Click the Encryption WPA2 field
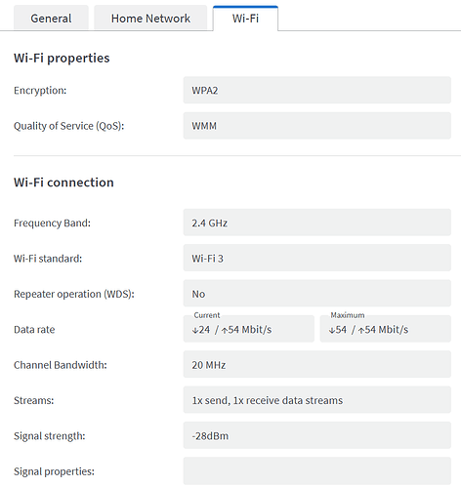 (317, 90)
